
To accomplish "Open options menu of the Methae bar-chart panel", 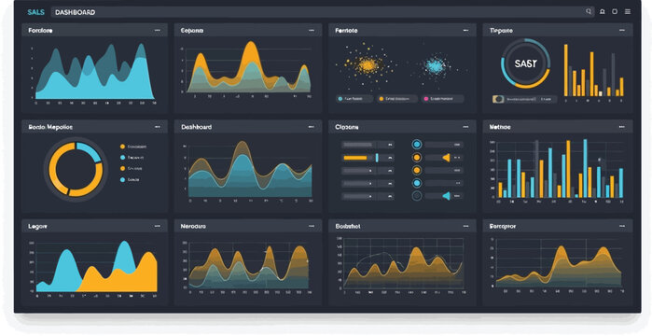I will [x=621, y=127].
